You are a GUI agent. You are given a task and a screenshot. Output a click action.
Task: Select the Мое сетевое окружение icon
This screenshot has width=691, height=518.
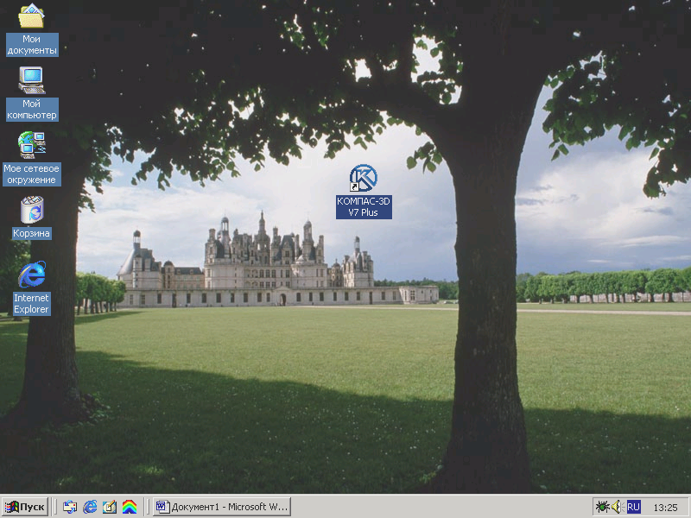tap(31, 145)
